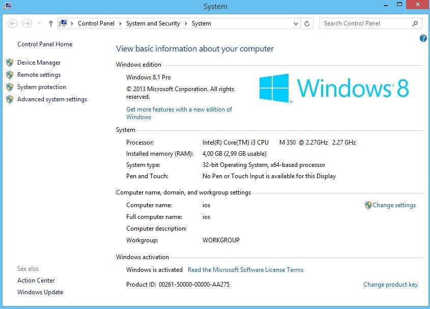Go up one level with the Up arrow

tap(51, 23)
